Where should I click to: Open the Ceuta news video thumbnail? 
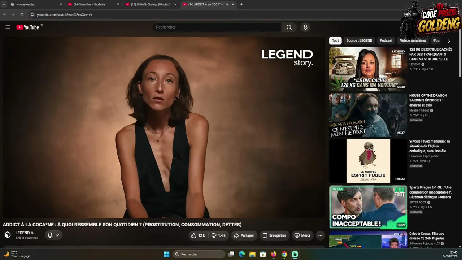[x=368, y=240]
